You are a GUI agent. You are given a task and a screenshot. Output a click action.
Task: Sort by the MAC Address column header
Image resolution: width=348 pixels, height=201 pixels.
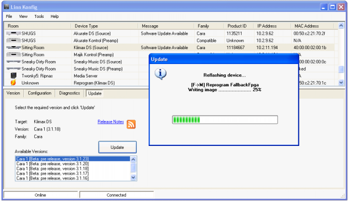tap(313, 26)
